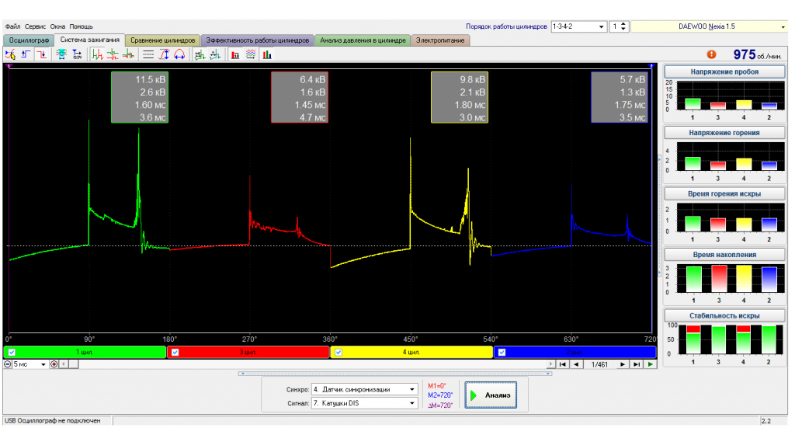This screenshot has width=795, height=428.
Task: Jump to first frame button
Action: coord(562,364)
